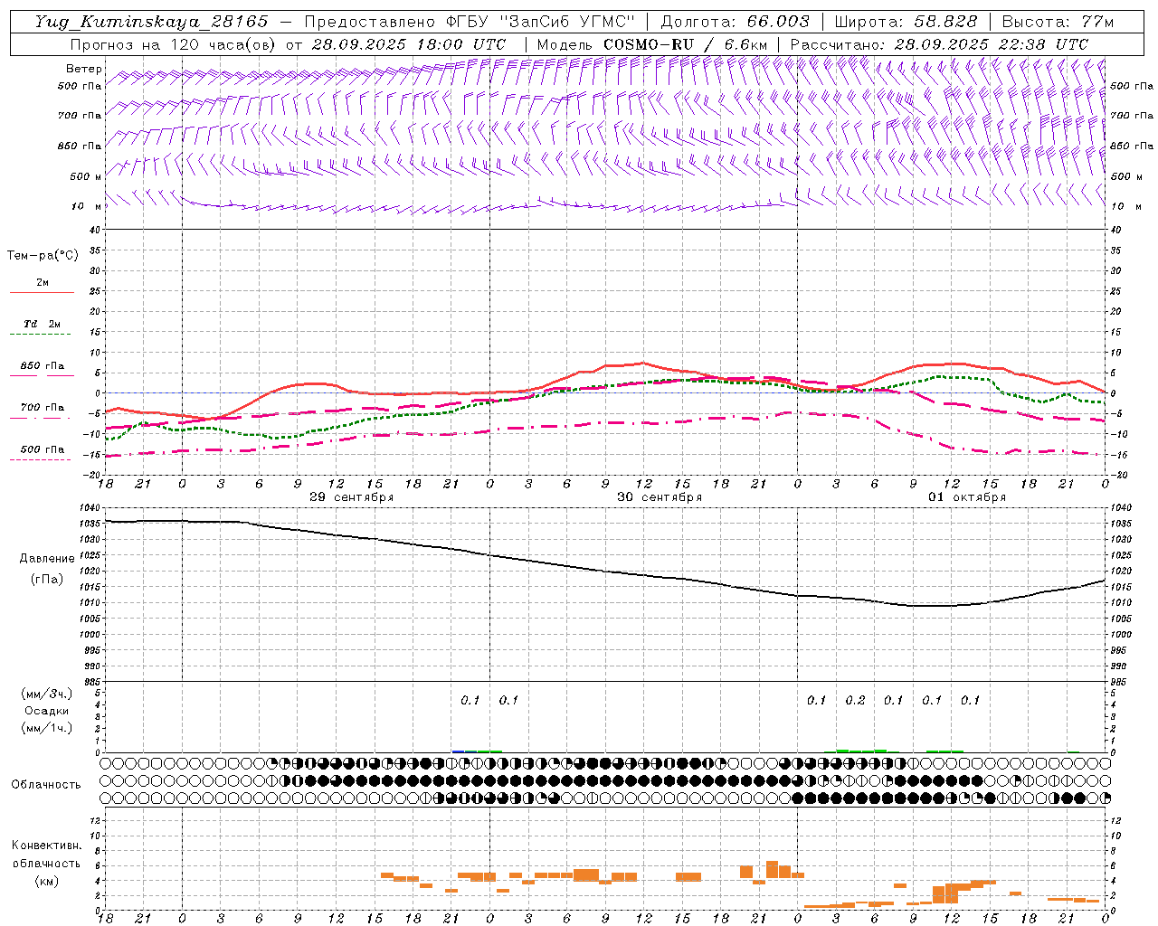Click the Ветер panel label
Image resolution: width=1158 pixels, height=926 pixels.
pyautogui.click(x=84, y=69)
